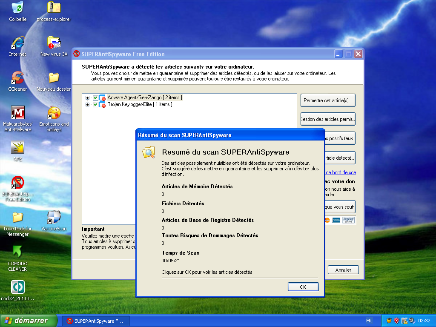Expand the Trojan.Keylogger-Elite tree node

tap(87, 105)
